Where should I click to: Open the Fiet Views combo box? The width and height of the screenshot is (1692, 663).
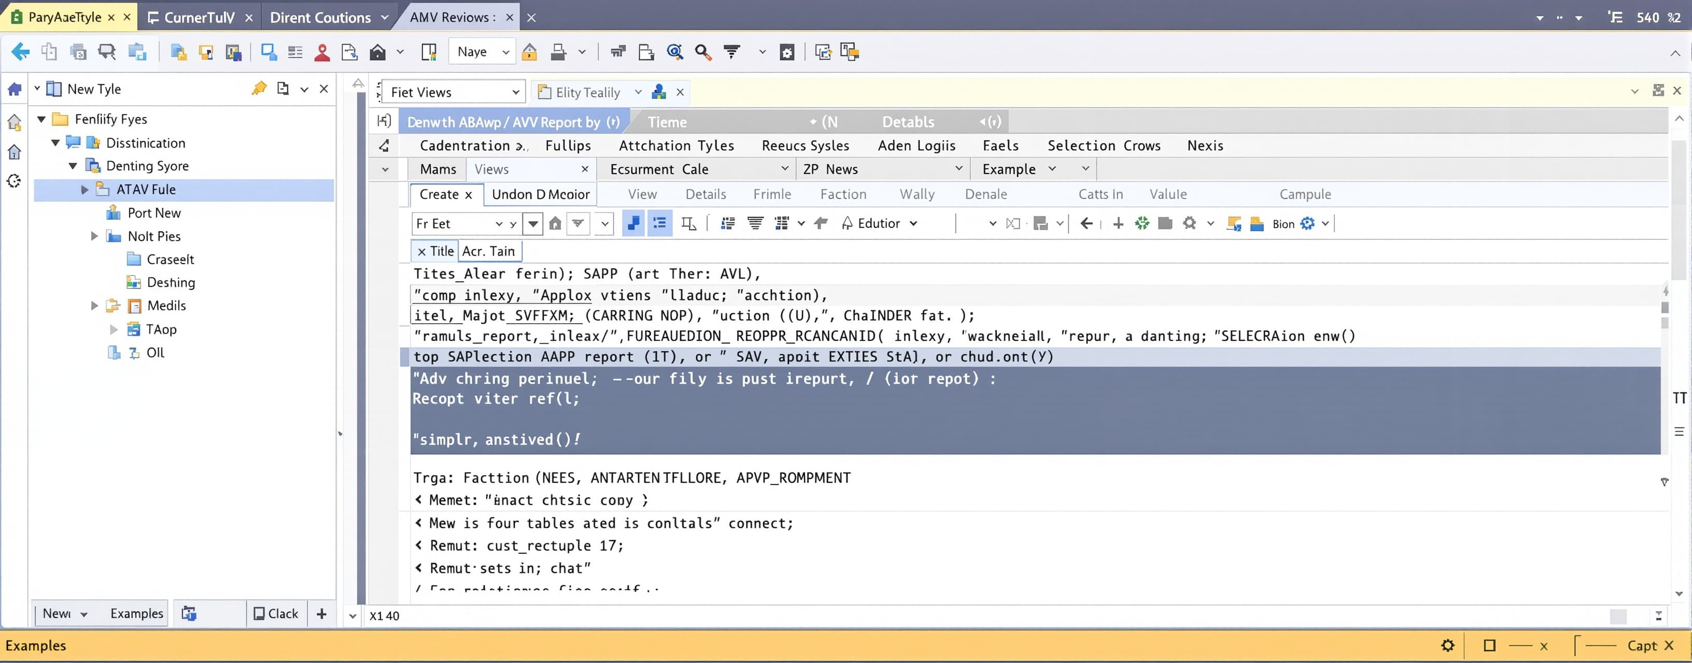(453, 92)
